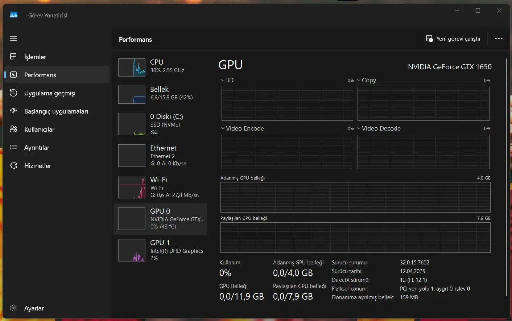The image size is (512, 321).
Task: Click the Performans page heading
Action: 135,40
